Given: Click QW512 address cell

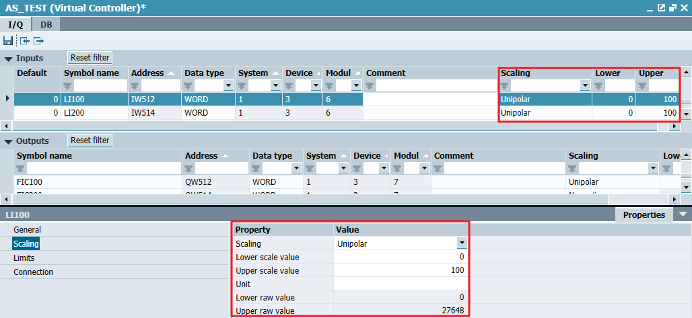Looking at the screenshot, I should [215, 182].
